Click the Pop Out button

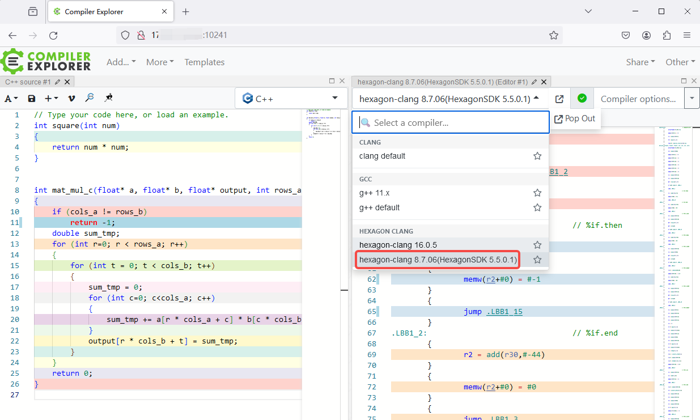(x=575, y=118)
